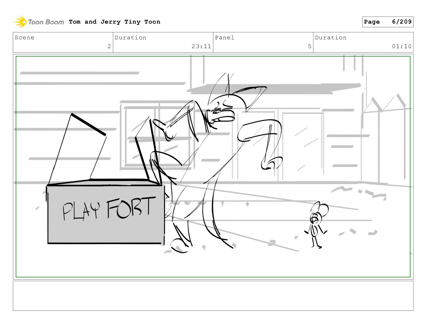427x330 pixels.
Task: Click the scene duration value 23:11
Action: point(201,46)
